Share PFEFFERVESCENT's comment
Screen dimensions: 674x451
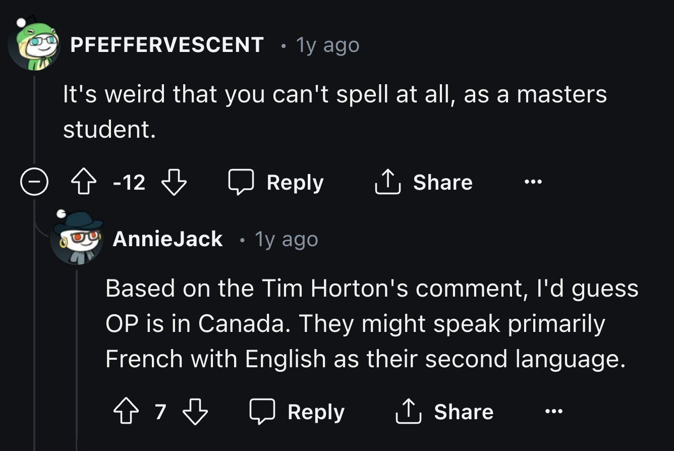424,182
